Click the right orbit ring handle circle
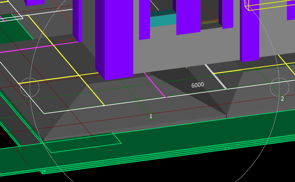295x182 pixels. (x=280, y=87)
